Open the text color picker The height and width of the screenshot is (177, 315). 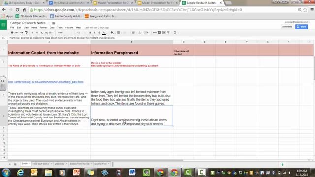click(104, 33)
